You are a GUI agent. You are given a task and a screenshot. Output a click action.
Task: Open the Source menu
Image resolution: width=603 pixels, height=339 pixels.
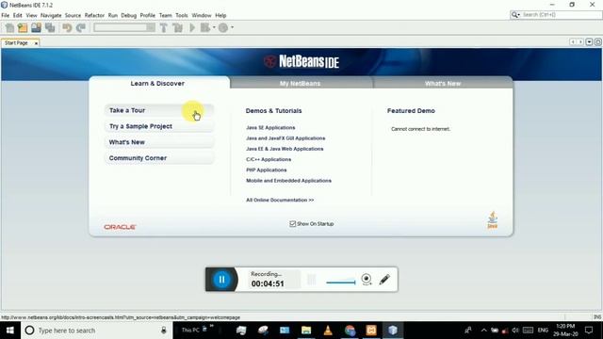73,15
